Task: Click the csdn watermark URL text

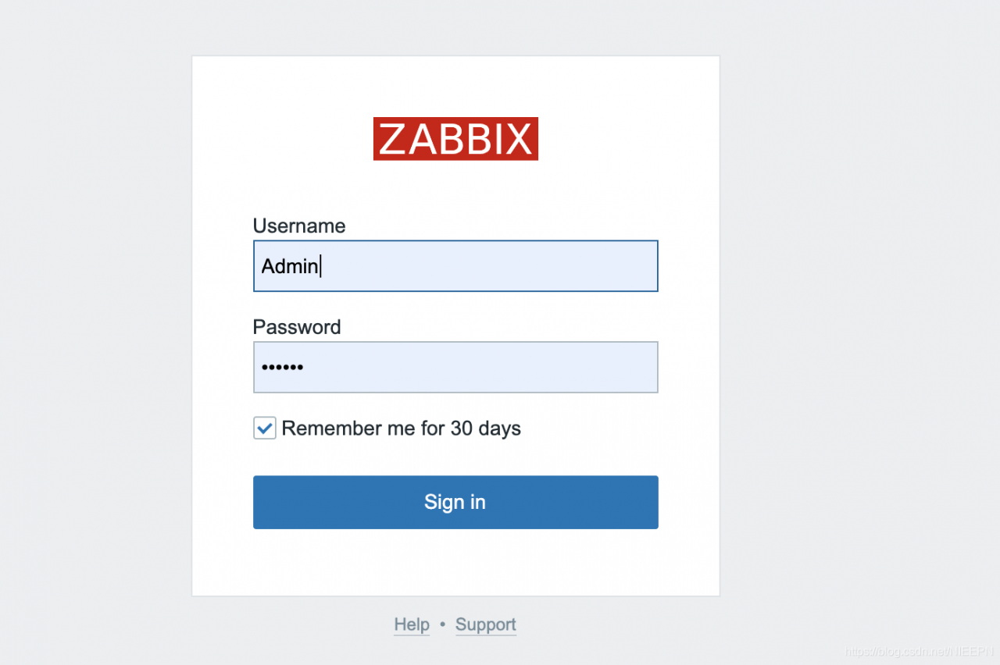Action: (x=919, y=649)
